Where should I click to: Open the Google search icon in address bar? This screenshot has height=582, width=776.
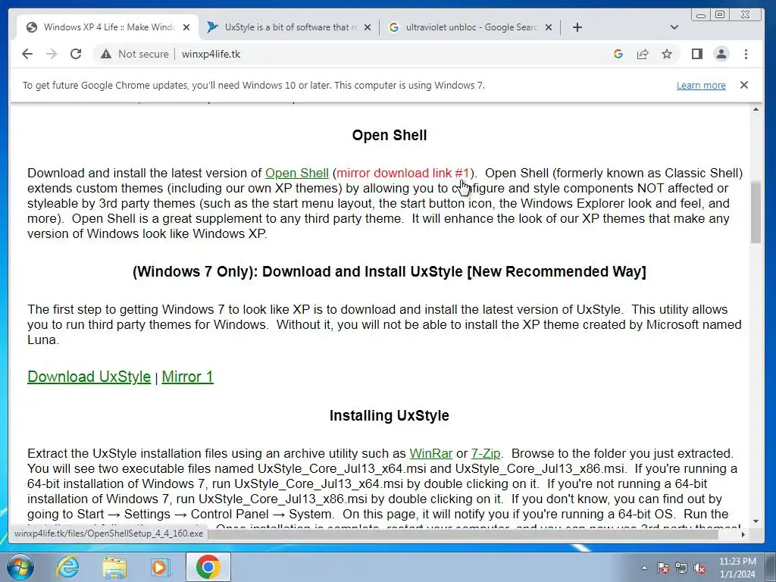pos(618,54)
